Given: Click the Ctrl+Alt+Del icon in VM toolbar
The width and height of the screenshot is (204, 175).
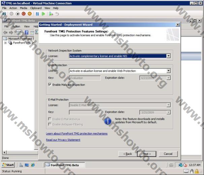Looking at the screenshot, I should [x=4, y=14].
